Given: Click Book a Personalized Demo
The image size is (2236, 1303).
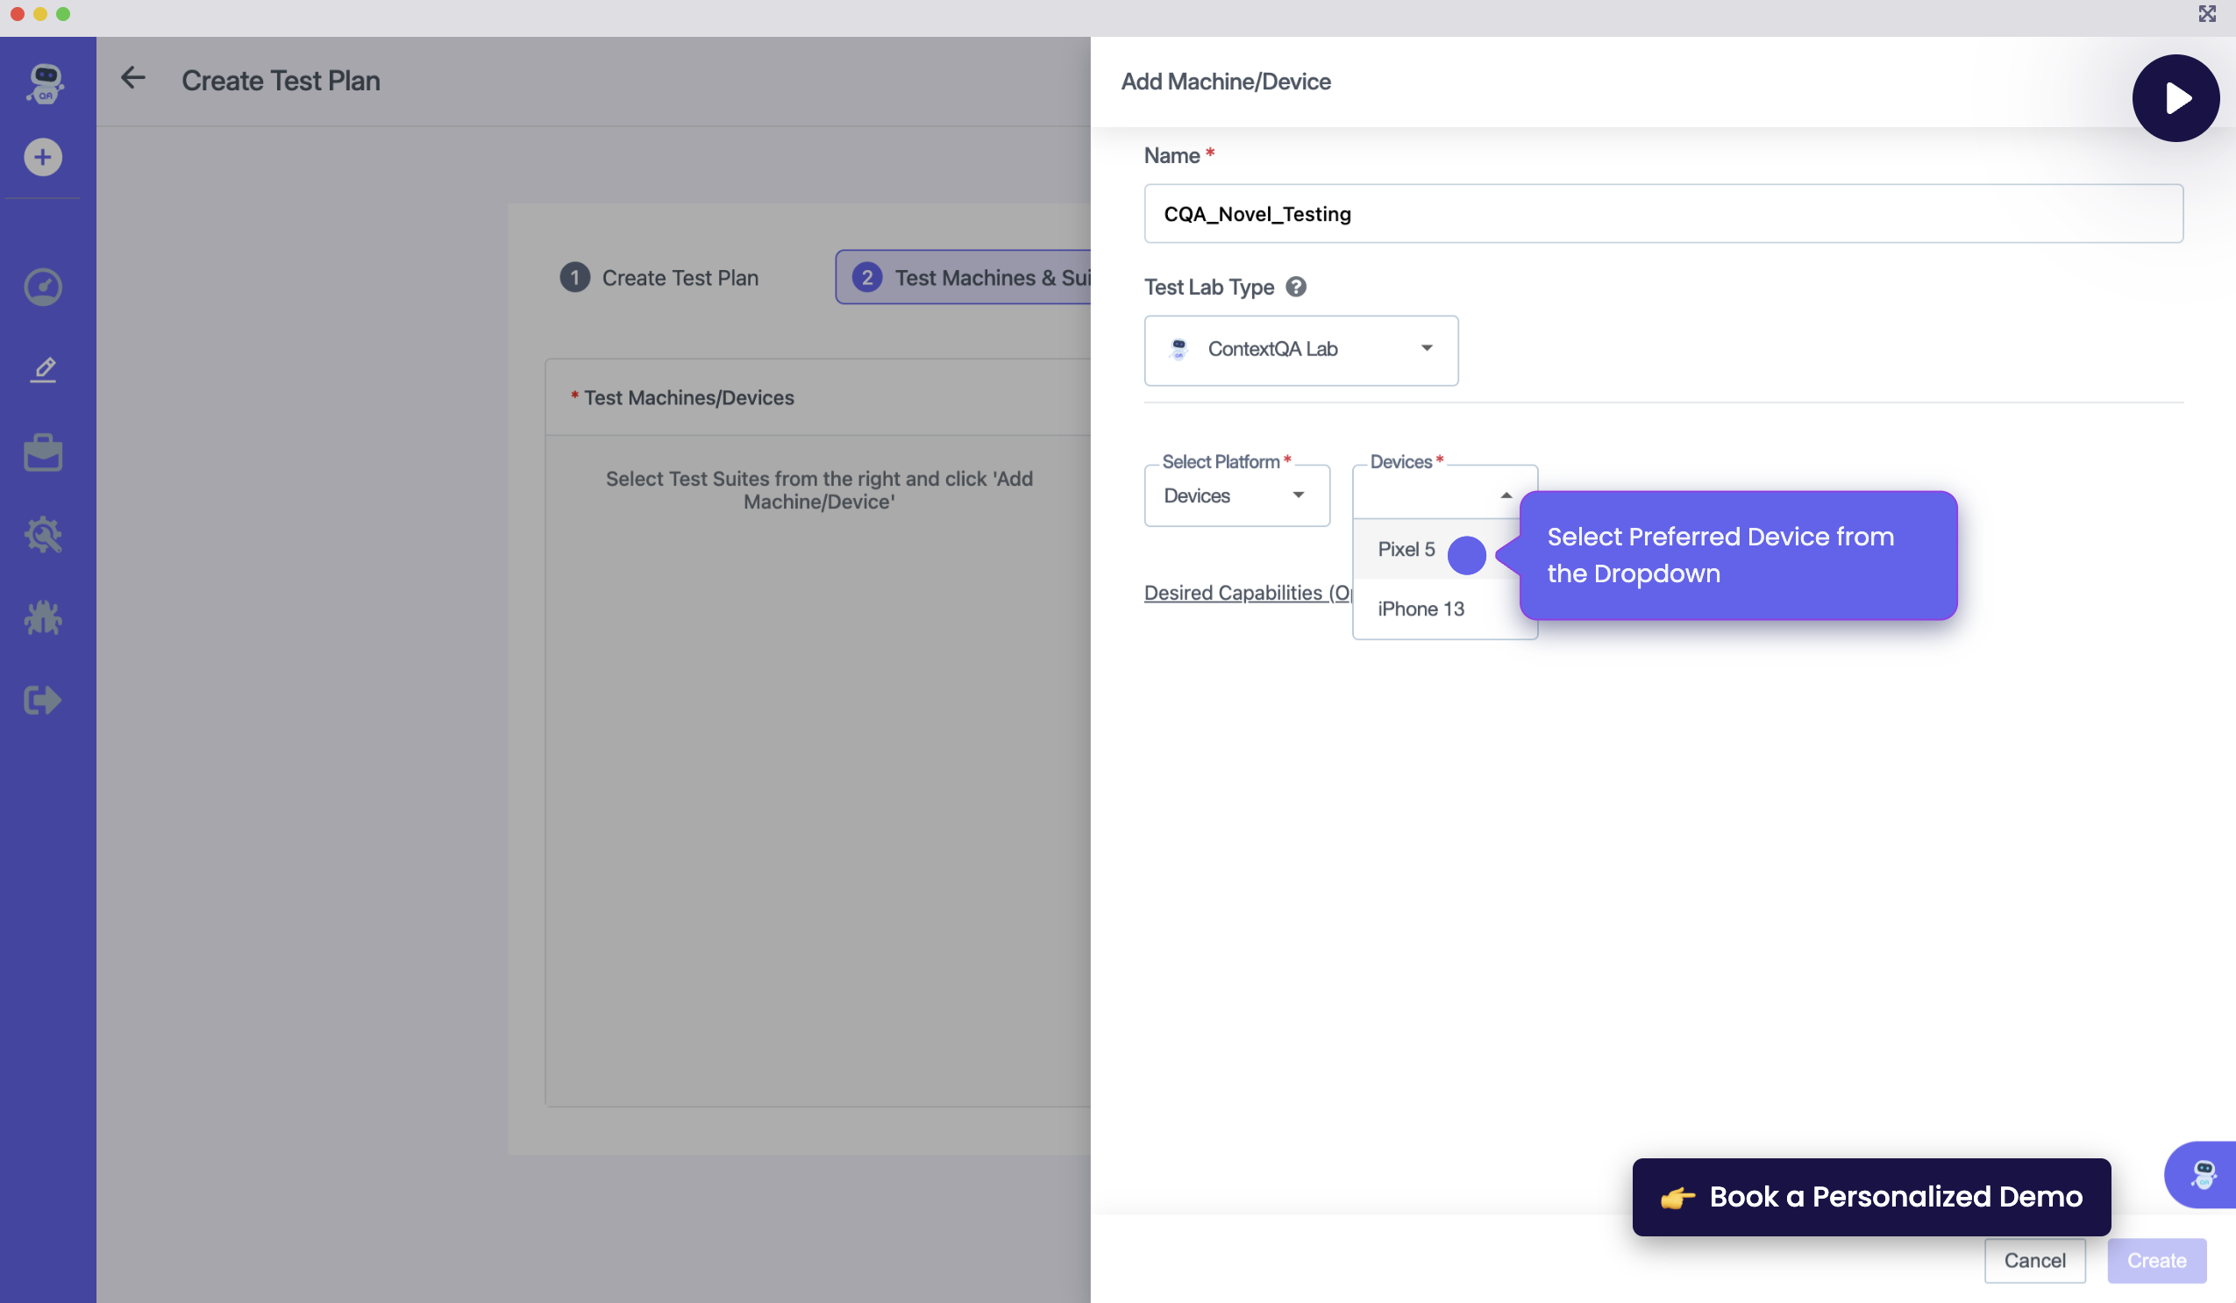Looking at the screenshot, I should (1870, 1197).
